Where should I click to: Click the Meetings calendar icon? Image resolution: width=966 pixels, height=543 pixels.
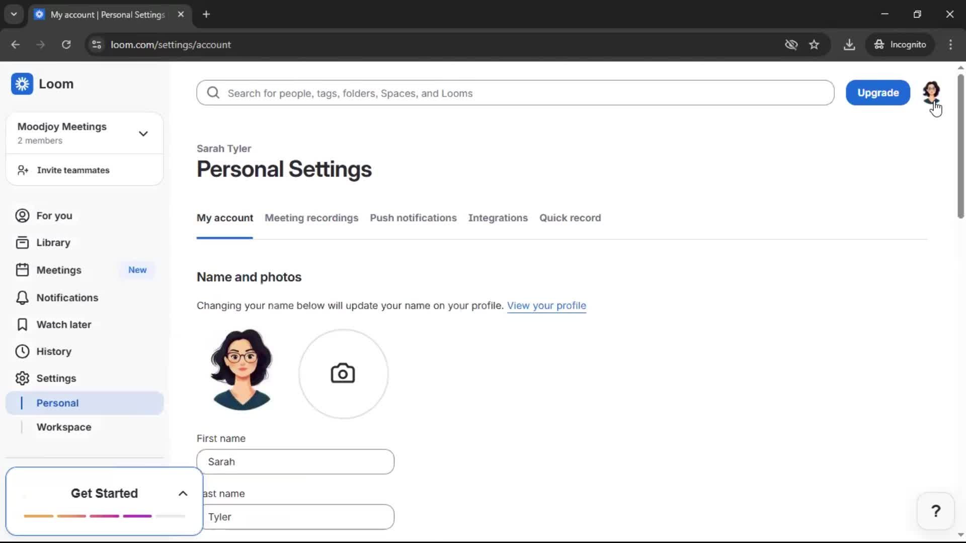pos(21,269)
